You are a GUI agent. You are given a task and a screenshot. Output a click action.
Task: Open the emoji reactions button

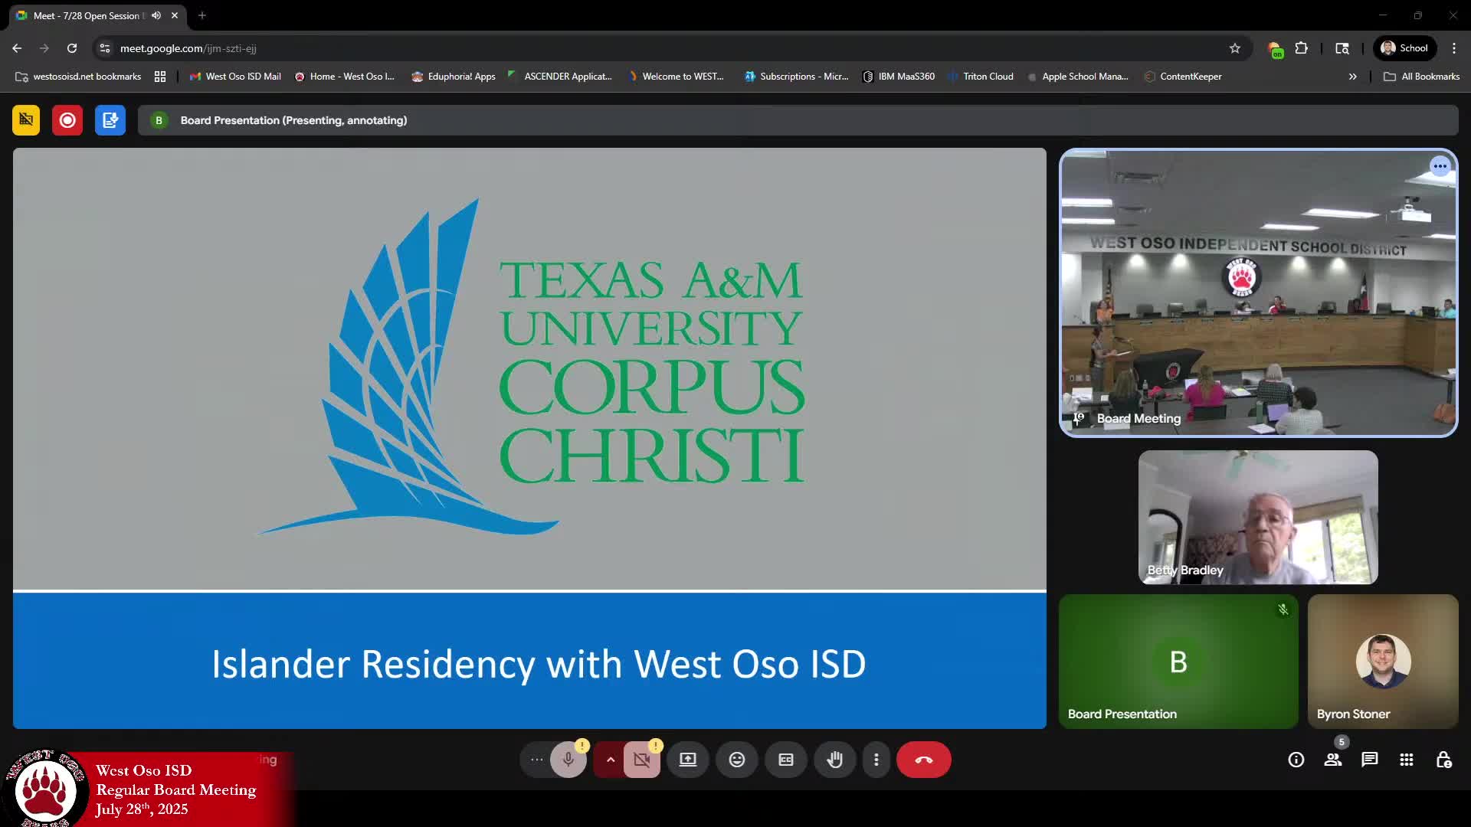[x=737, y=760]
